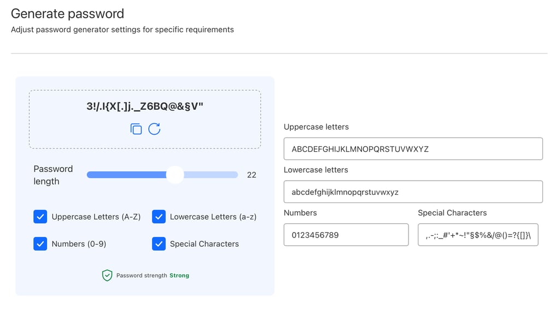Click the Special Characters field label above input
The width and height of the screenshot is (560, 315).
pos(452,213)
